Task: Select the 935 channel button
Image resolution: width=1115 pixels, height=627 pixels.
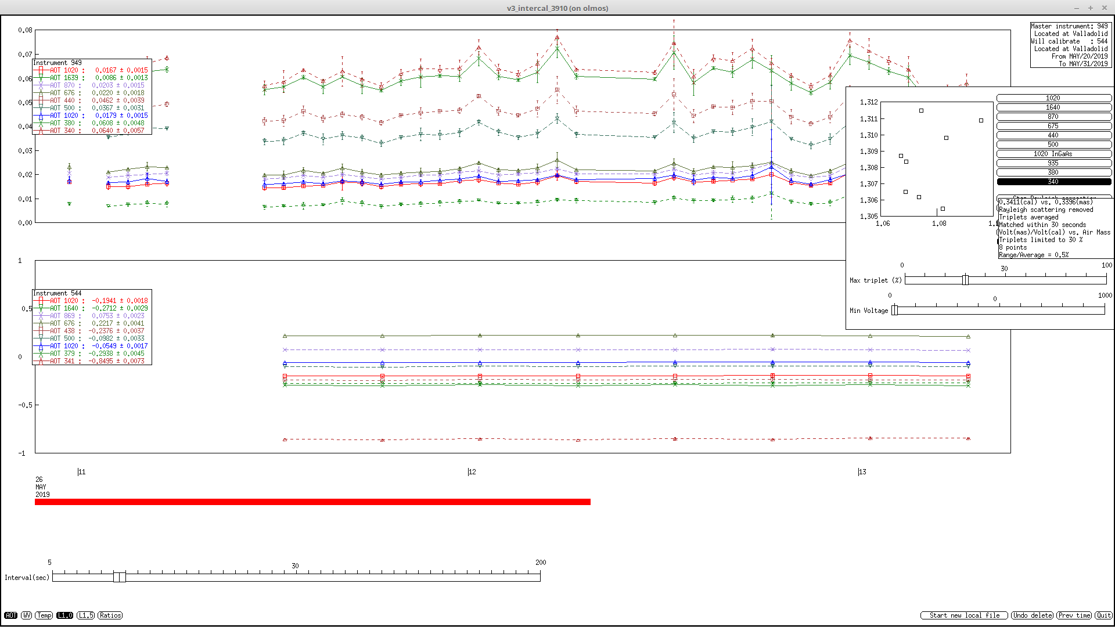Action: click(x=1054, y=163)
